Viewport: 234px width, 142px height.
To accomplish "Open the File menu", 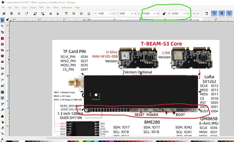I will tap(3, 7).
